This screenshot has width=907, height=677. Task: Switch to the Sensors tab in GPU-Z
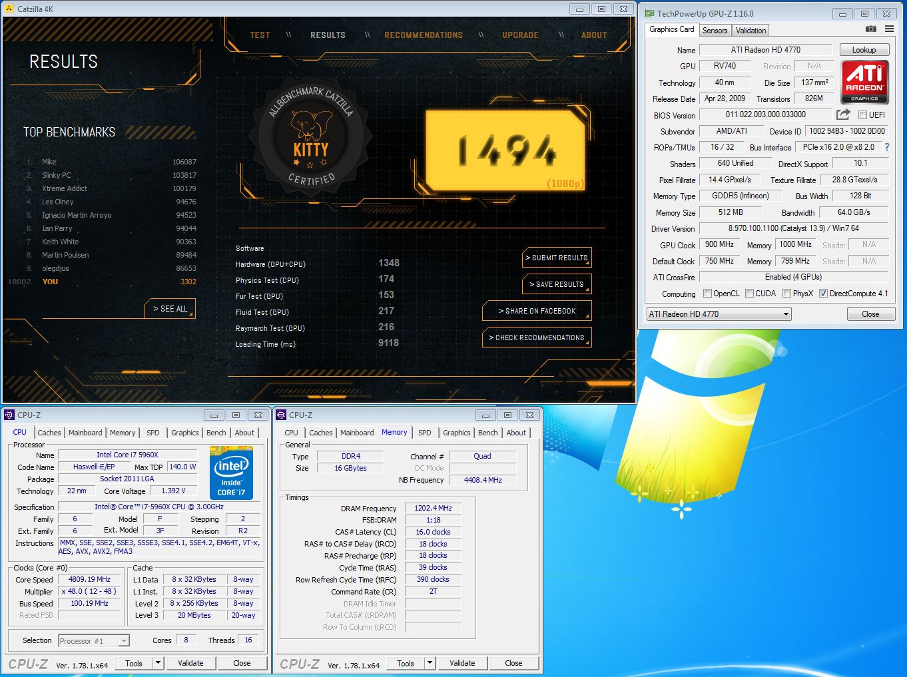click(715, 31)
